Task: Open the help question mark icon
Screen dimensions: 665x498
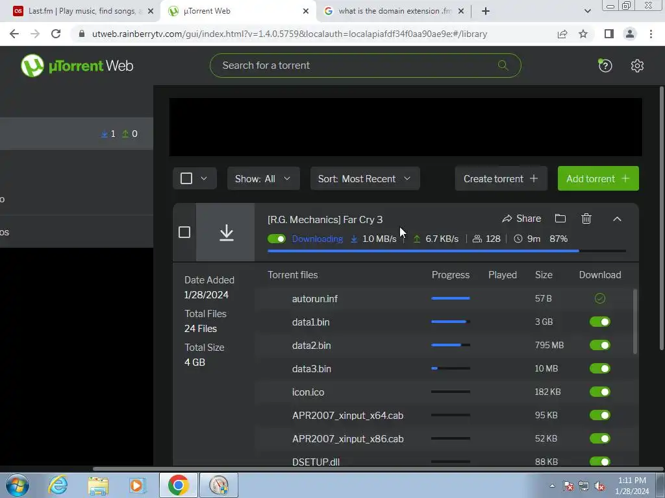Action: point(605,65)
